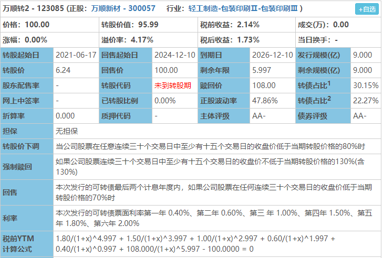This screenshot has width=383, height=258.
Task: Click the 47.86% volatility value
Action: coord(272,101)
